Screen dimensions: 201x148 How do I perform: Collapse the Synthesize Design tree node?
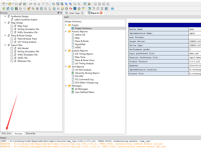(5, 16)
